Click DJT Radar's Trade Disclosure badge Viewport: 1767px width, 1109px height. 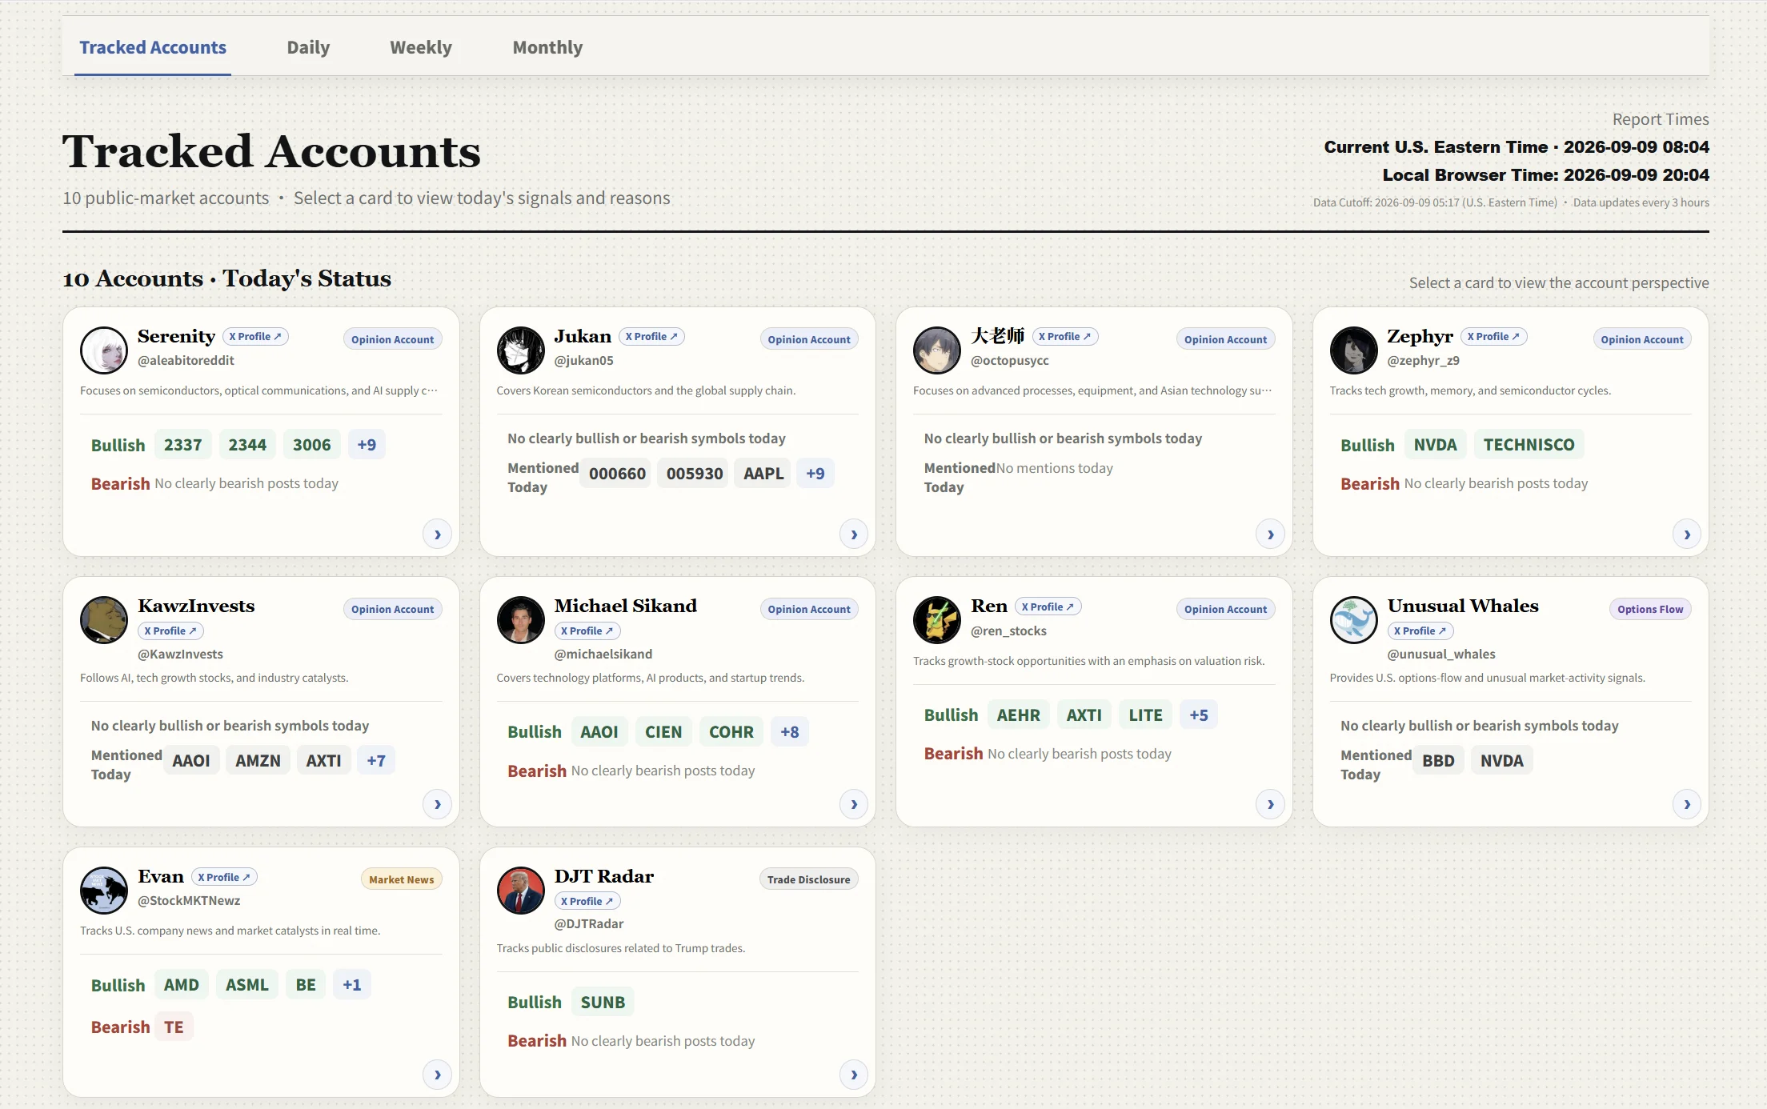[808, 879]
